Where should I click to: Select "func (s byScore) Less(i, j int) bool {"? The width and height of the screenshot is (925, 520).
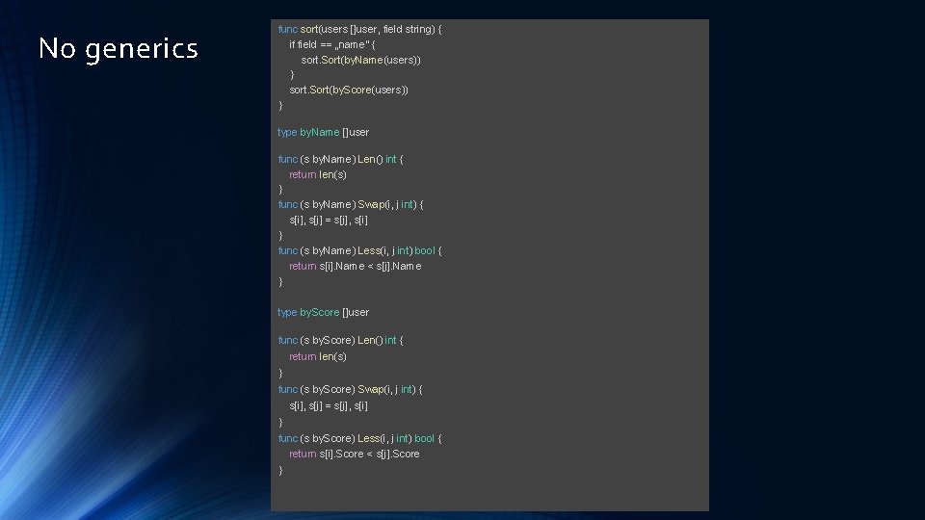(359, 438)
